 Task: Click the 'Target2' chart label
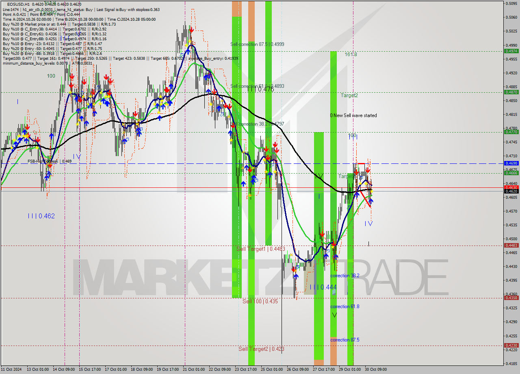pos(349,96)
